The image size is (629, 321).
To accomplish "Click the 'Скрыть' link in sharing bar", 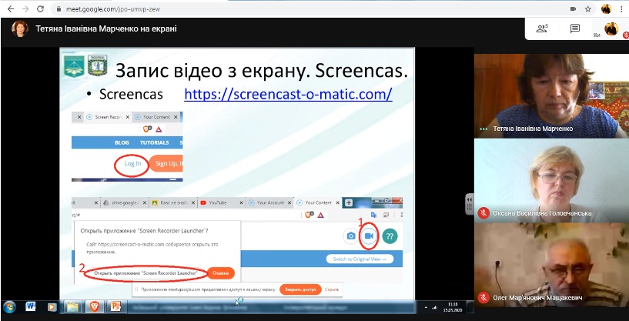I will point(332,290).
